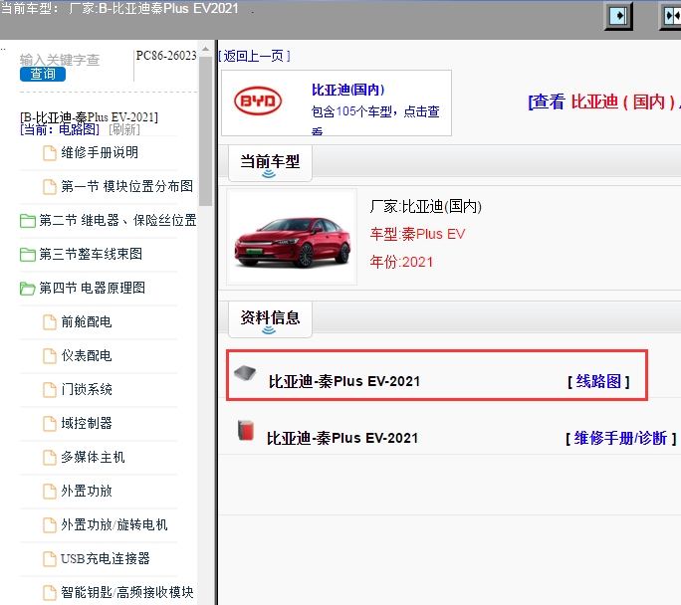Click [B-比亚迪-秦Plus EV-2021] sidebar heading
The height and width of the screenshot is (605, 681).
point(89,117)
